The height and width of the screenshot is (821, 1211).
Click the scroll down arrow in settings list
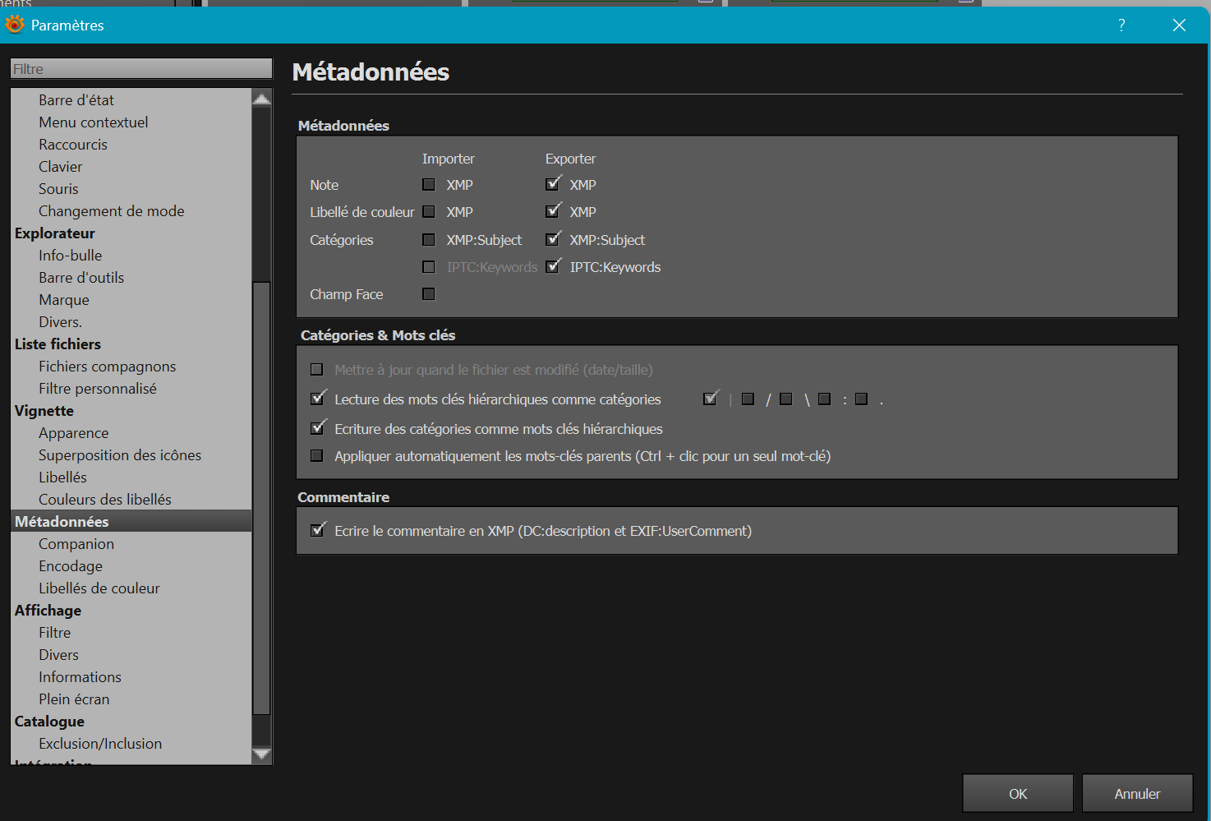click(261, 754)
